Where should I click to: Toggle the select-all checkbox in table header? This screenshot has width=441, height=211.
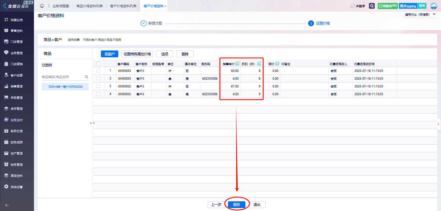[98, 64]
